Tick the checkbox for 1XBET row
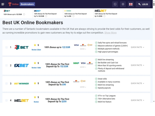The height and width of the screenshot is (116, 155). coord(6,65)
